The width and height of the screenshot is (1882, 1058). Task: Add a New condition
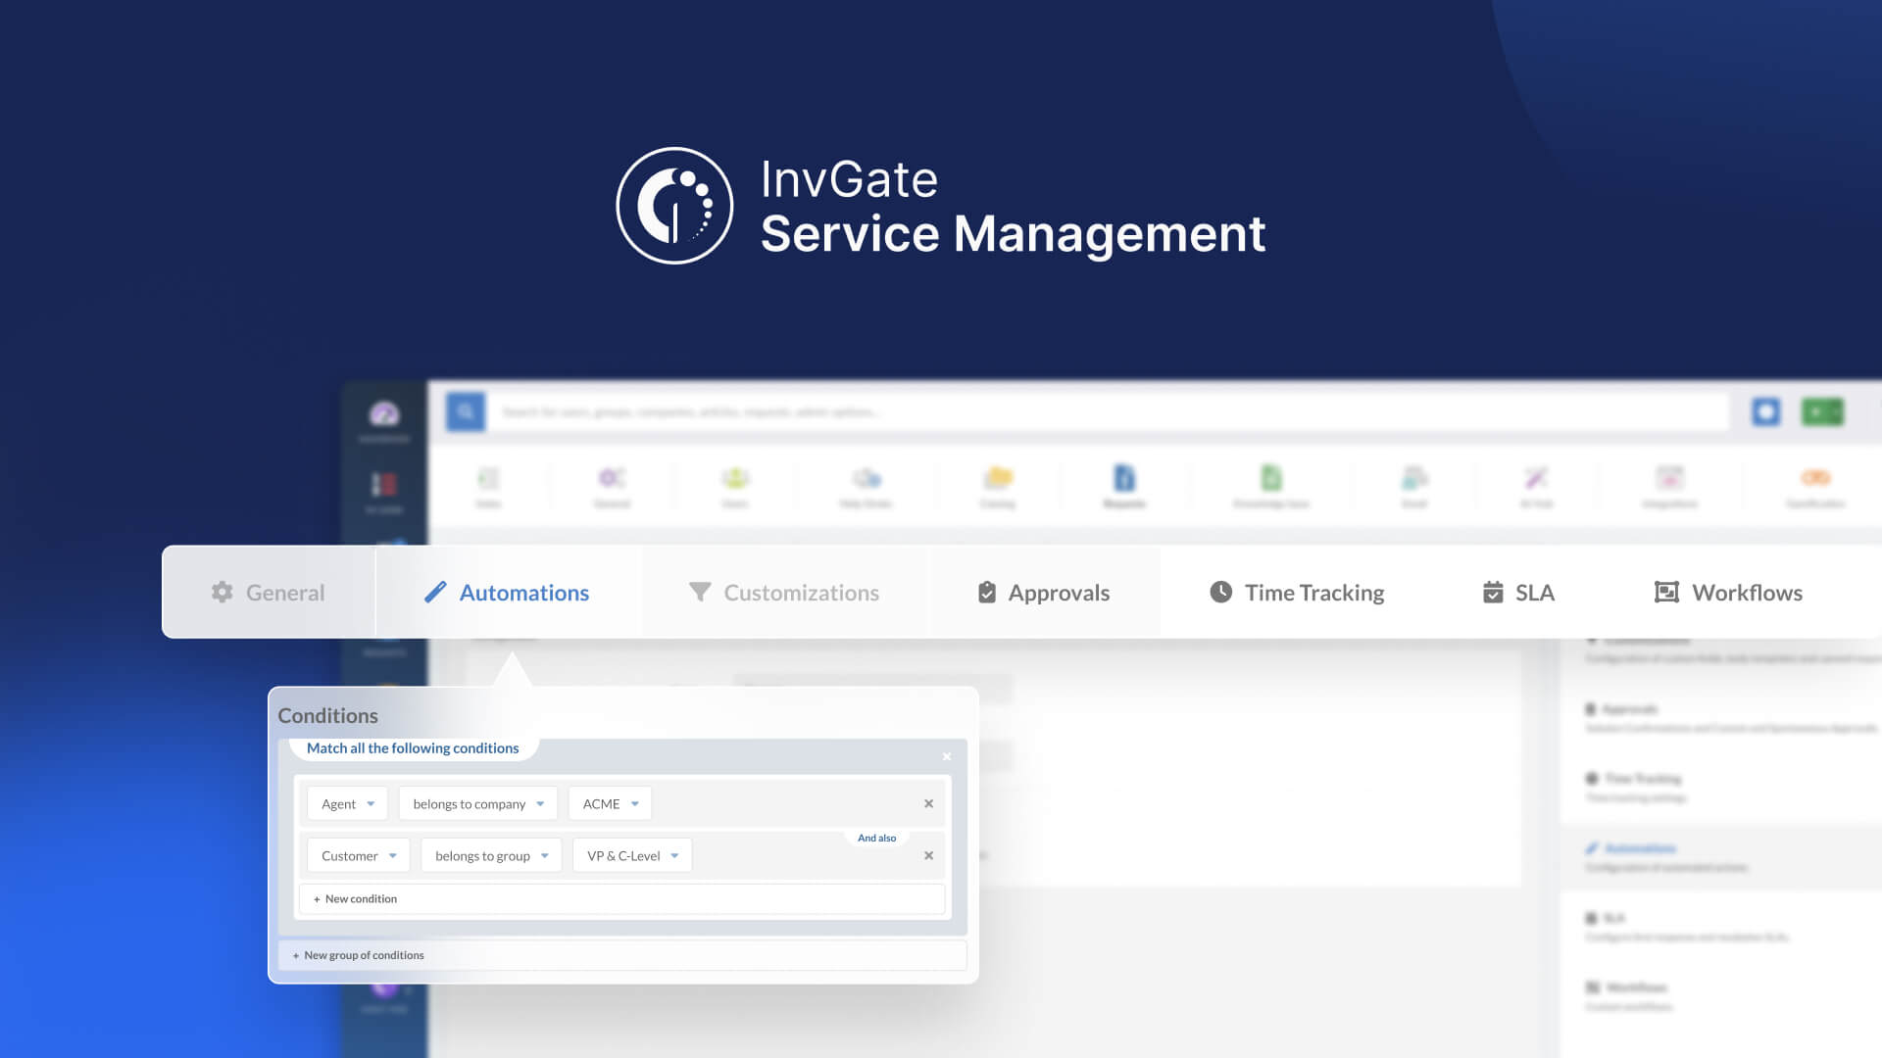click(x=356, y=899)
